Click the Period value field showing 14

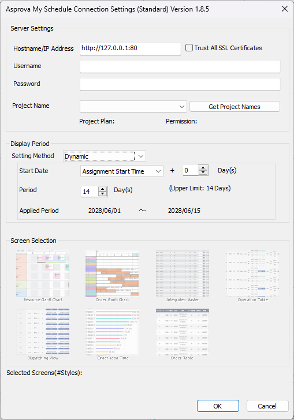point(90,192)
